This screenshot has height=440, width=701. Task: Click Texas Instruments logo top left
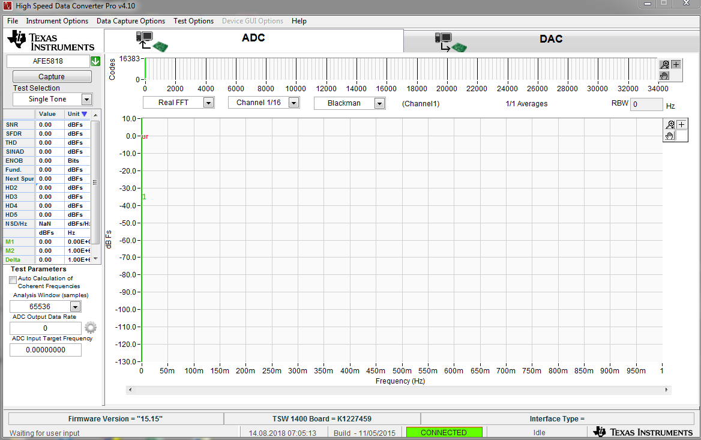point(51,41)
